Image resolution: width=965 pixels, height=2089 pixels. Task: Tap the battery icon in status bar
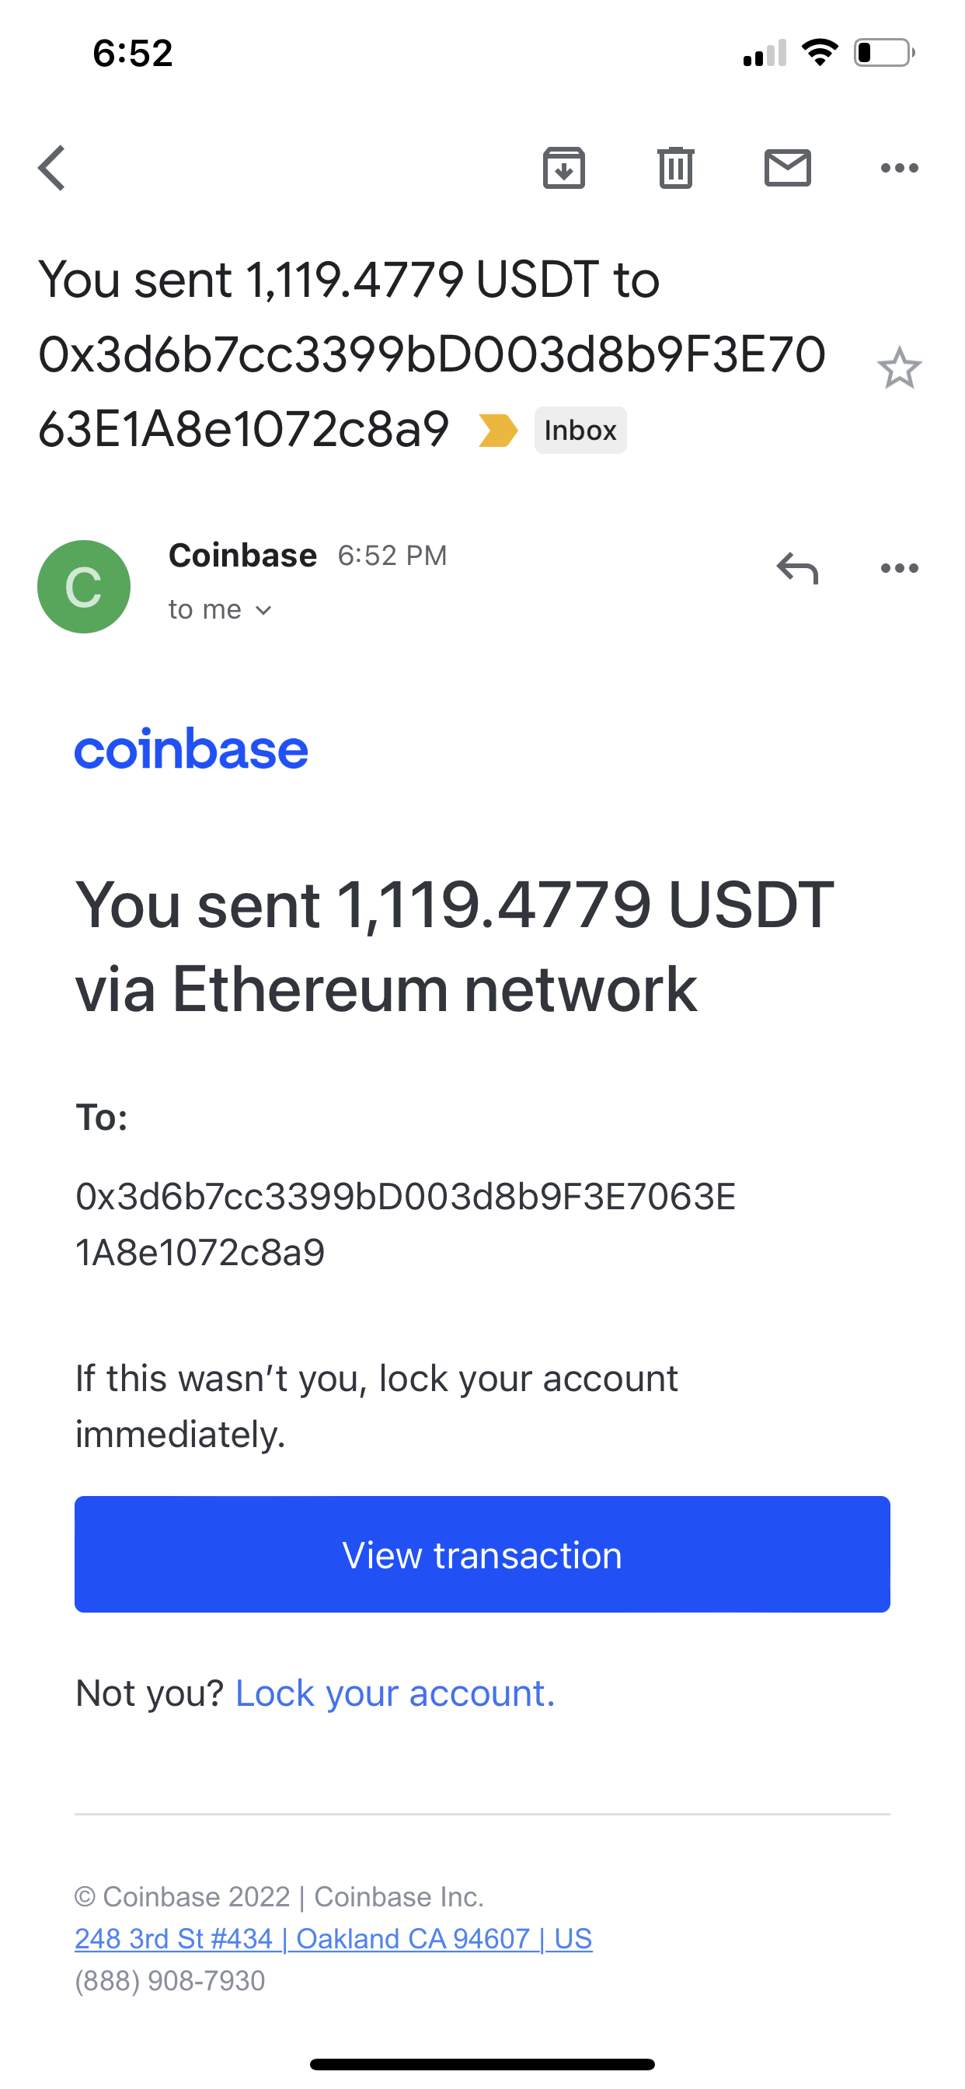pos(883,53)
